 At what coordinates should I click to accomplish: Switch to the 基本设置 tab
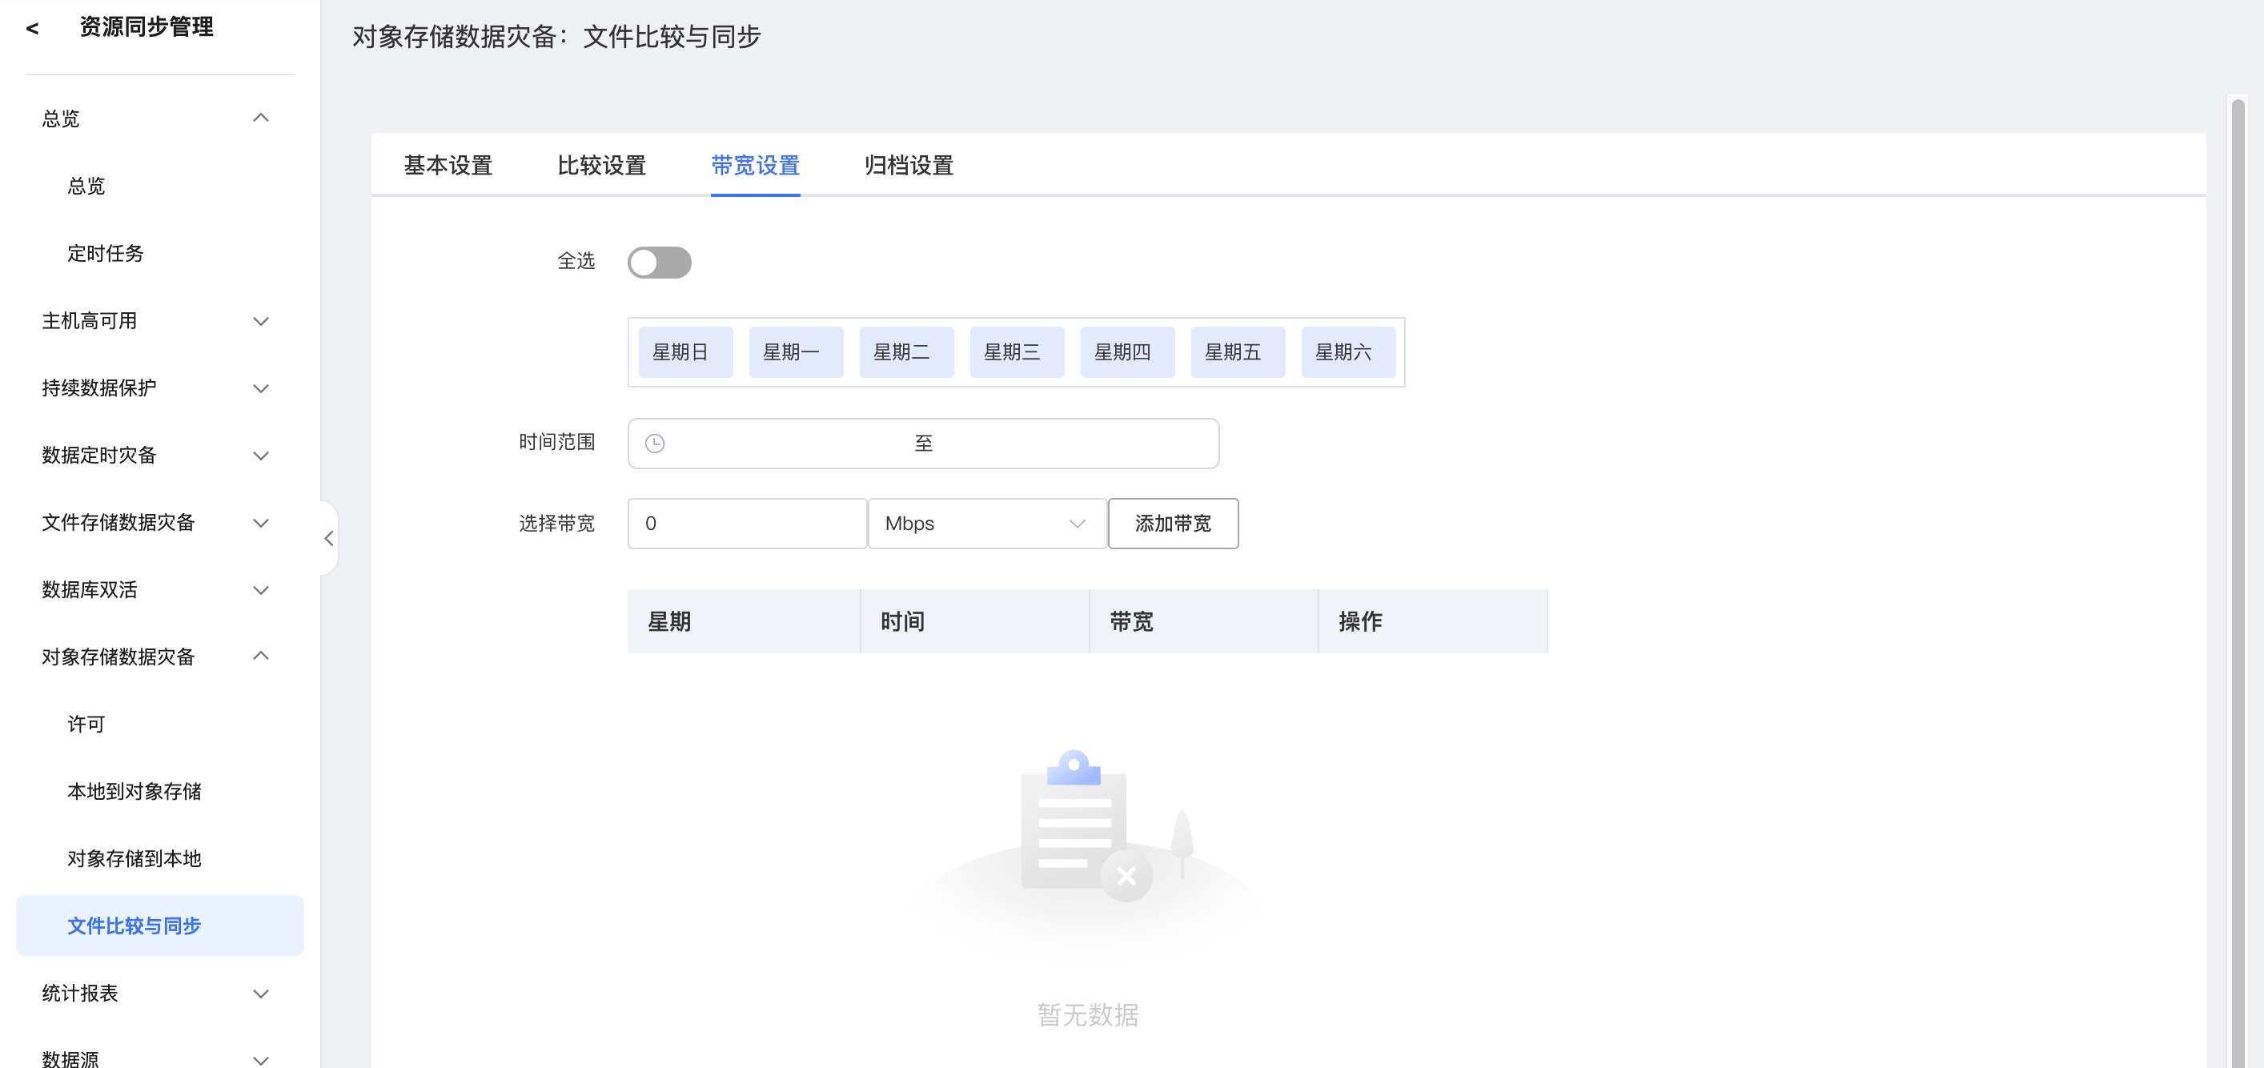[448, 165]
